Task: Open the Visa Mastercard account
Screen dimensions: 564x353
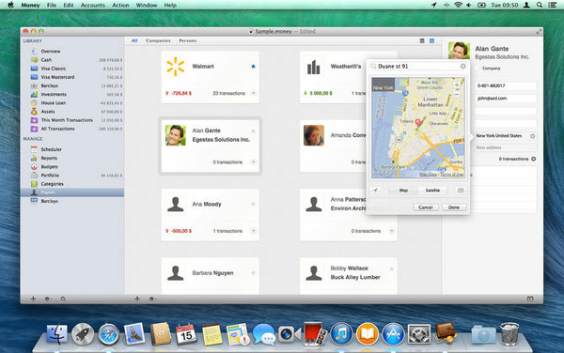Action: pyautogui.click(x=57, y=77)
